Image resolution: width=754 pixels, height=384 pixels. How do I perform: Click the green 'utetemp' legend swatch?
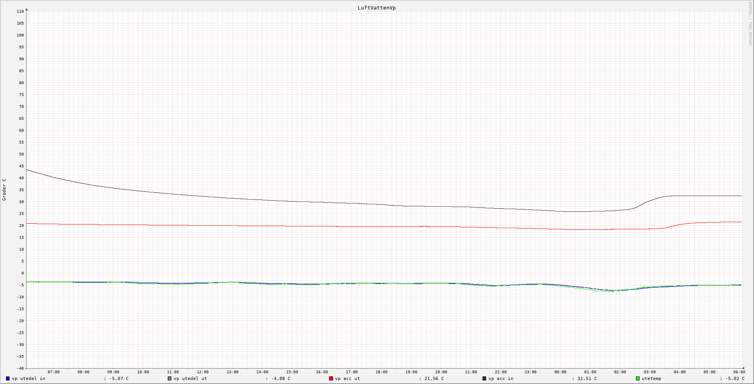point(638,378)
